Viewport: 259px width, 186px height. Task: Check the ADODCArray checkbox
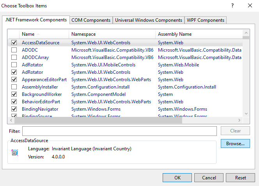pos(14,57)
